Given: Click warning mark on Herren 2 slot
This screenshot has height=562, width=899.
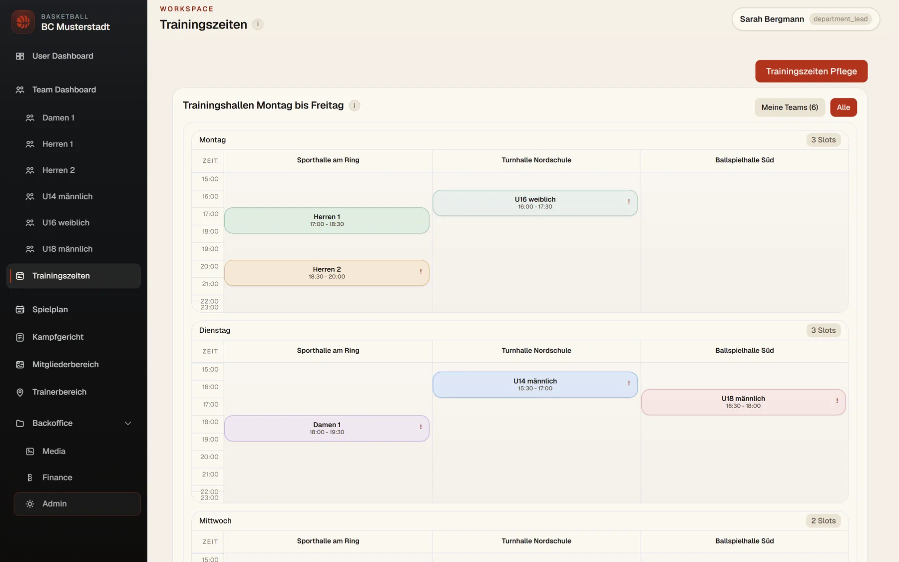Looking at the screenshot, I should click(x=421, y=271).
